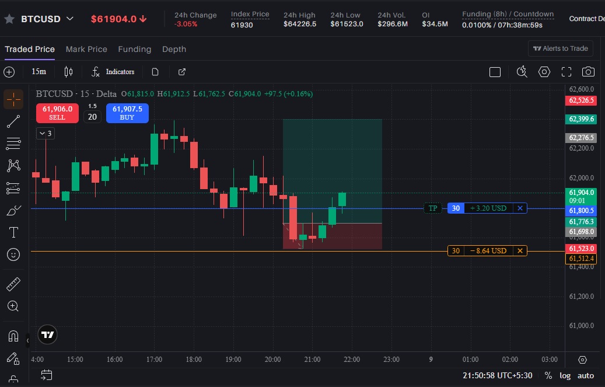Open chart in popup window icon
Screen dimensions: 605x387
181,72
